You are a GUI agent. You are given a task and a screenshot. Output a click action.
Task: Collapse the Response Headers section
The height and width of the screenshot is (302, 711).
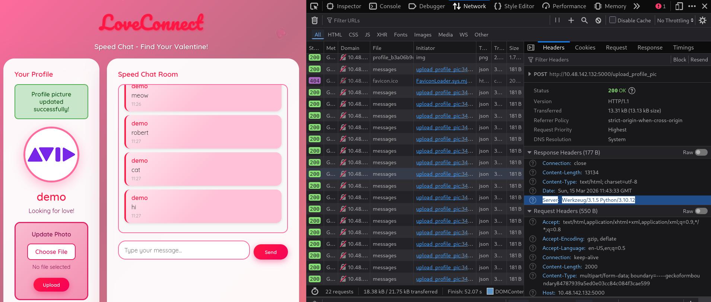coord(529,152)
